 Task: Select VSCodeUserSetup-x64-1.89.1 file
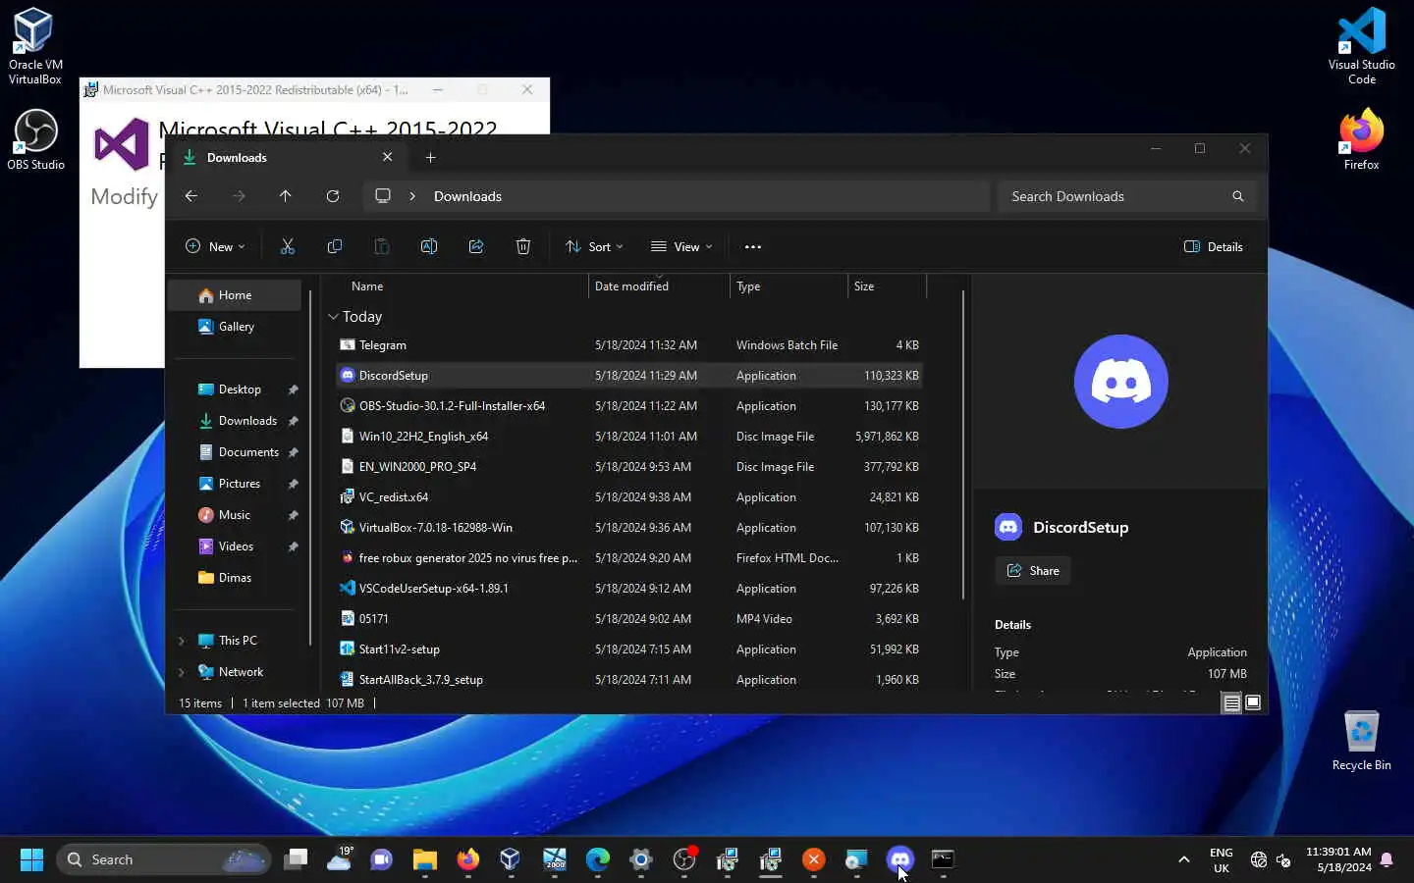coord(628,589)
